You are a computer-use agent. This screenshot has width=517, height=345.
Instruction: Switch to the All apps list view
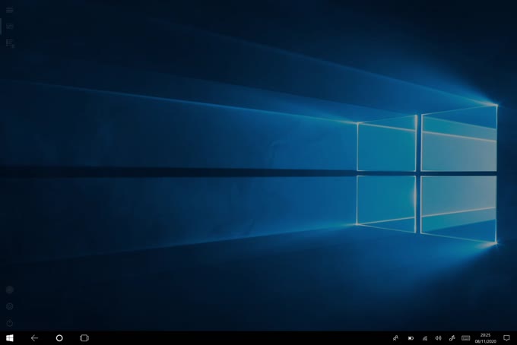tap(10, 43)
